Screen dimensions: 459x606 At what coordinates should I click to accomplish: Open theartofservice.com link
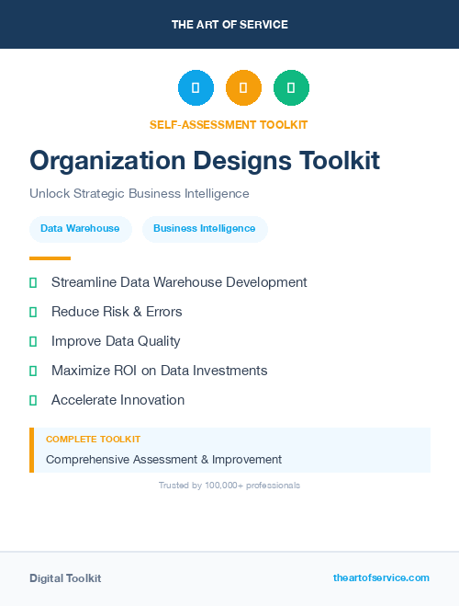pyautogui.click(x=381, y=577)
